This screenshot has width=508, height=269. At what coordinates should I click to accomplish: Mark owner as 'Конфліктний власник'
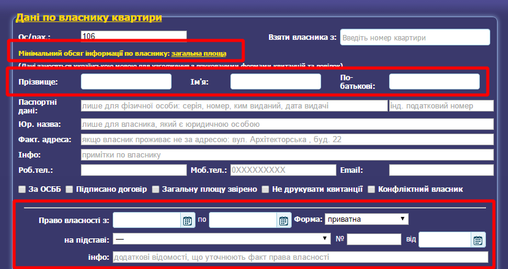pos(372,189)
